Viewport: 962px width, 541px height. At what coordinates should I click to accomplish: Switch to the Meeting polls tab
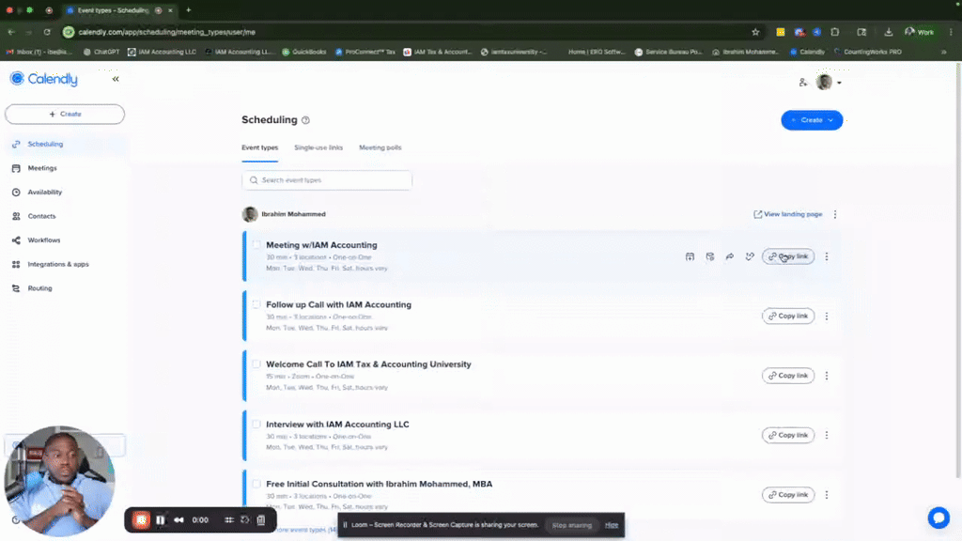[380, 147]
